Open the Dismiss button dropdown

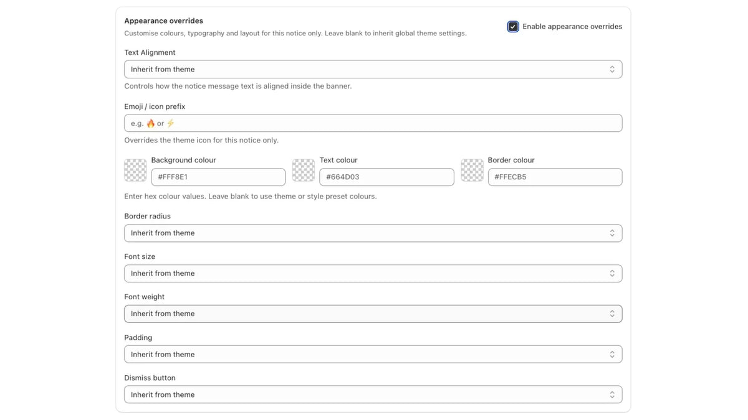pyautogui.click(x=373, y=394)
